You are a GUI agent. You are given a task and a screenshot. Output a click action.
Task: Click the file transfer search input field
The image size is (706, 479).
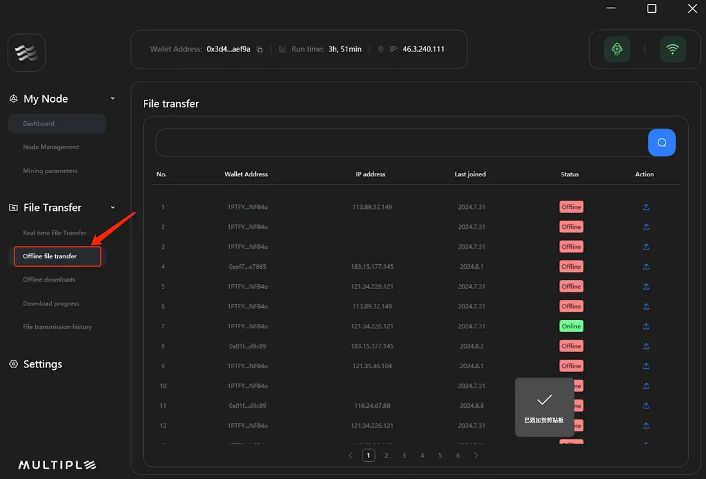401,142
